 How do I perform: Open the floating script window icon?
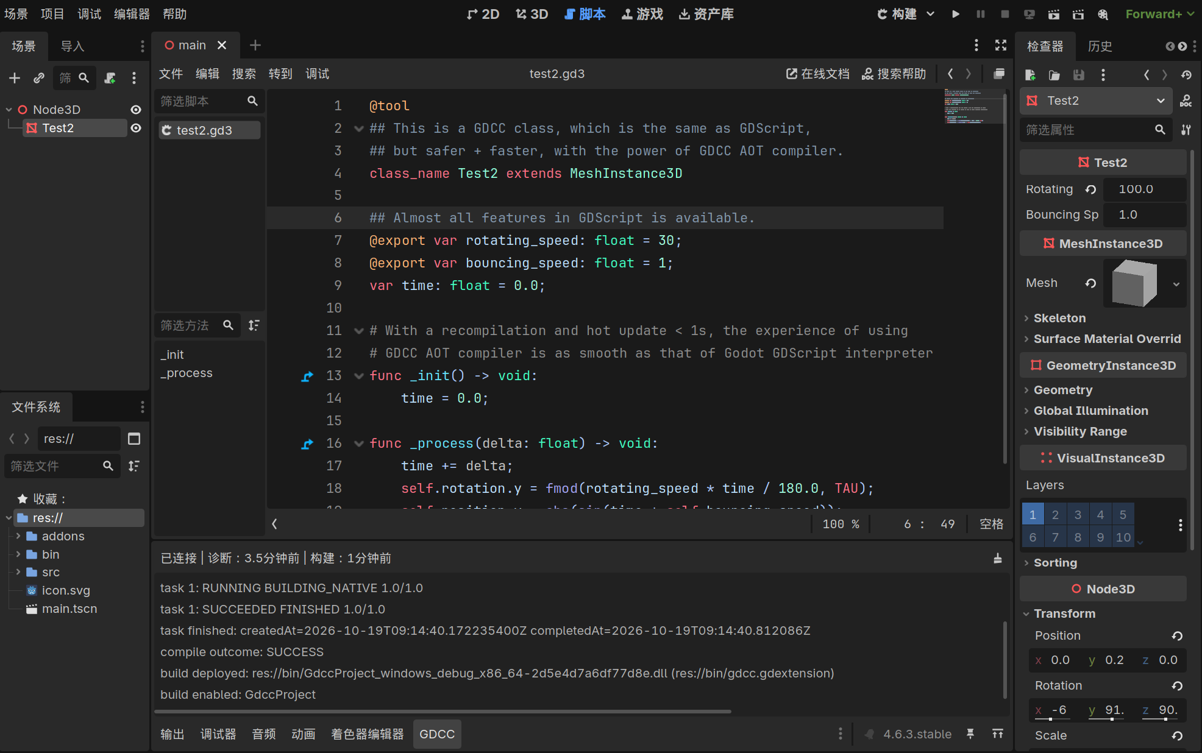[x=999, y=74]
